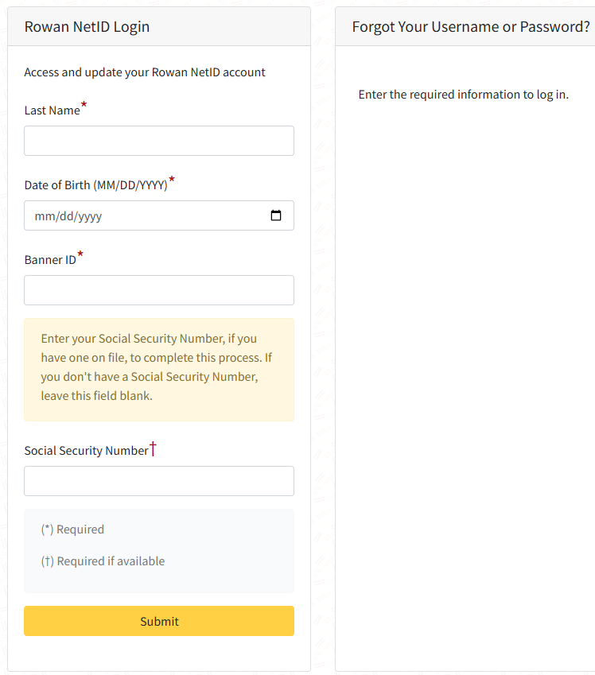Select the year segment of the date field
This screenshot has height=675, width=595.
[89, 216]
